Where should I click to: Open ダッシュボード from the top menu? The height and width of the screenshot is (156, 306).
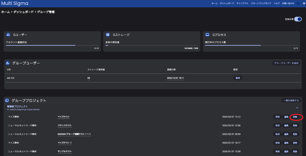click(227, 3)
